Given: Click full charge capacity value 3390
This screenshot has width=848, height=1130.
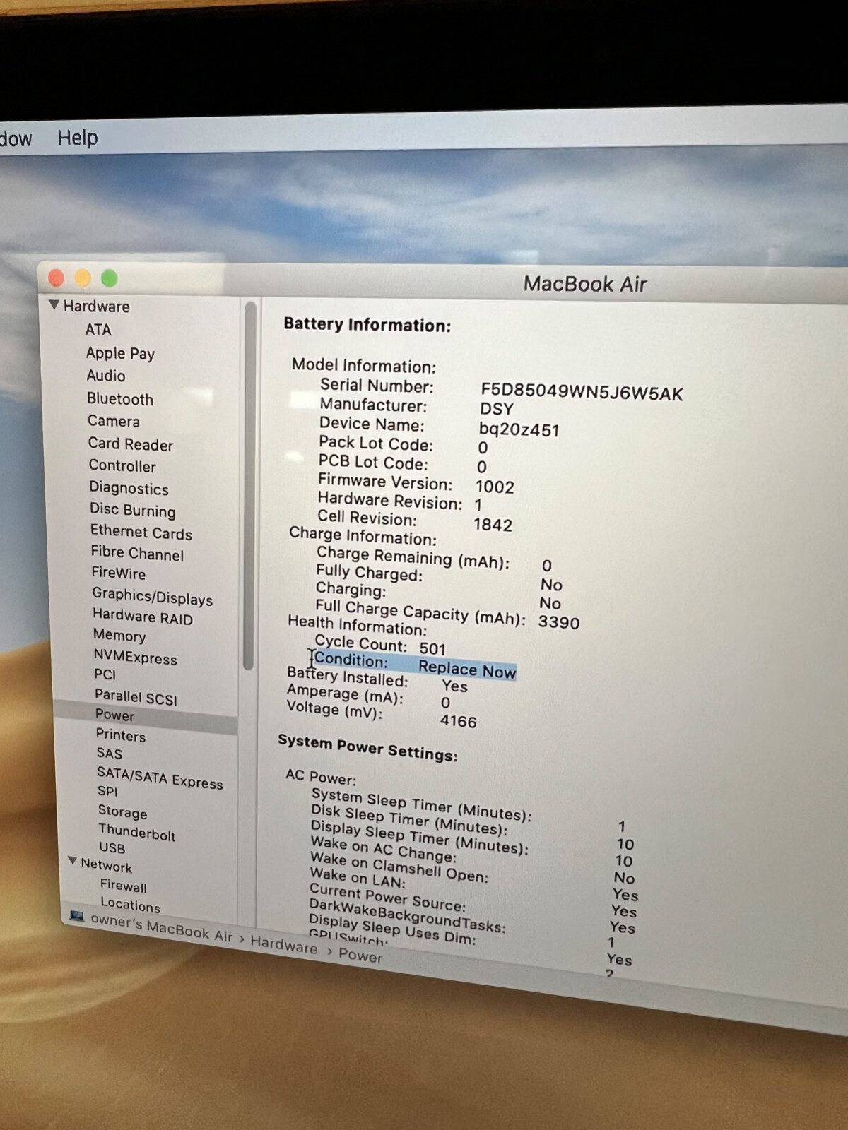Looking at the screenshot, I should 558,622.
